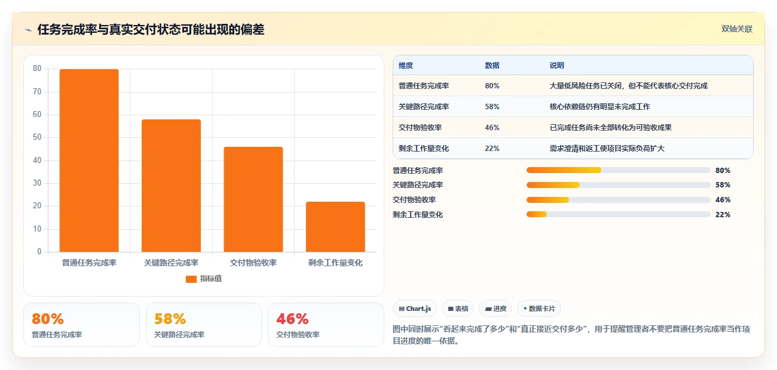
Task: Toggle the 指标值 legend swatch
Action: pos(191,279)
